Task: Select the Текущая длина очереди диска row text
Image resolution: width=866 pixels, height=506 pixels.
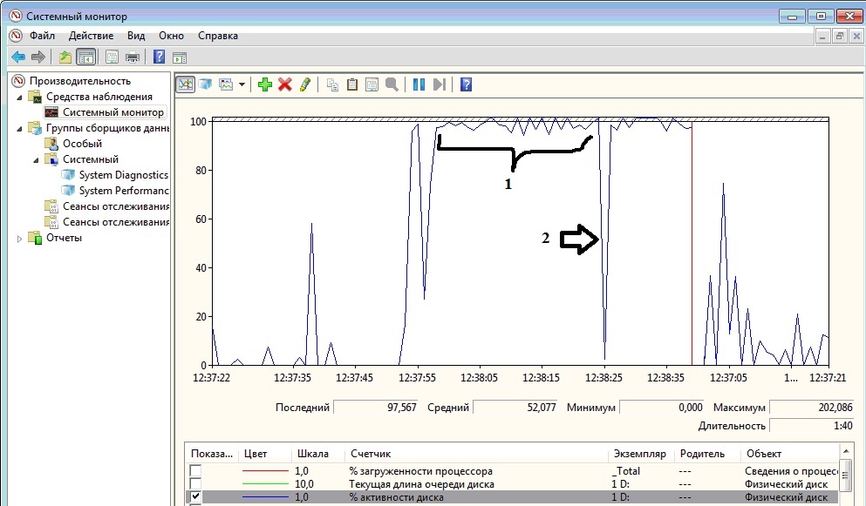Action: [421, 484]
